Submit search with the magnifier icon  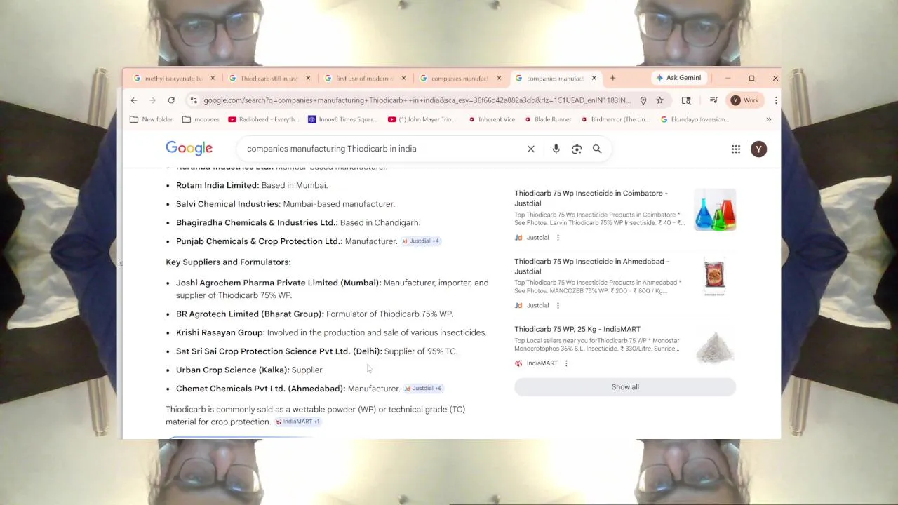coord(597,149)
